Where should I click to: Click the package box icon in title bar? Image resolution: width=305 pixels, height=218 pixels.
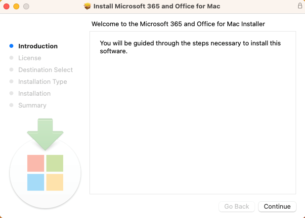pos(87,6)
